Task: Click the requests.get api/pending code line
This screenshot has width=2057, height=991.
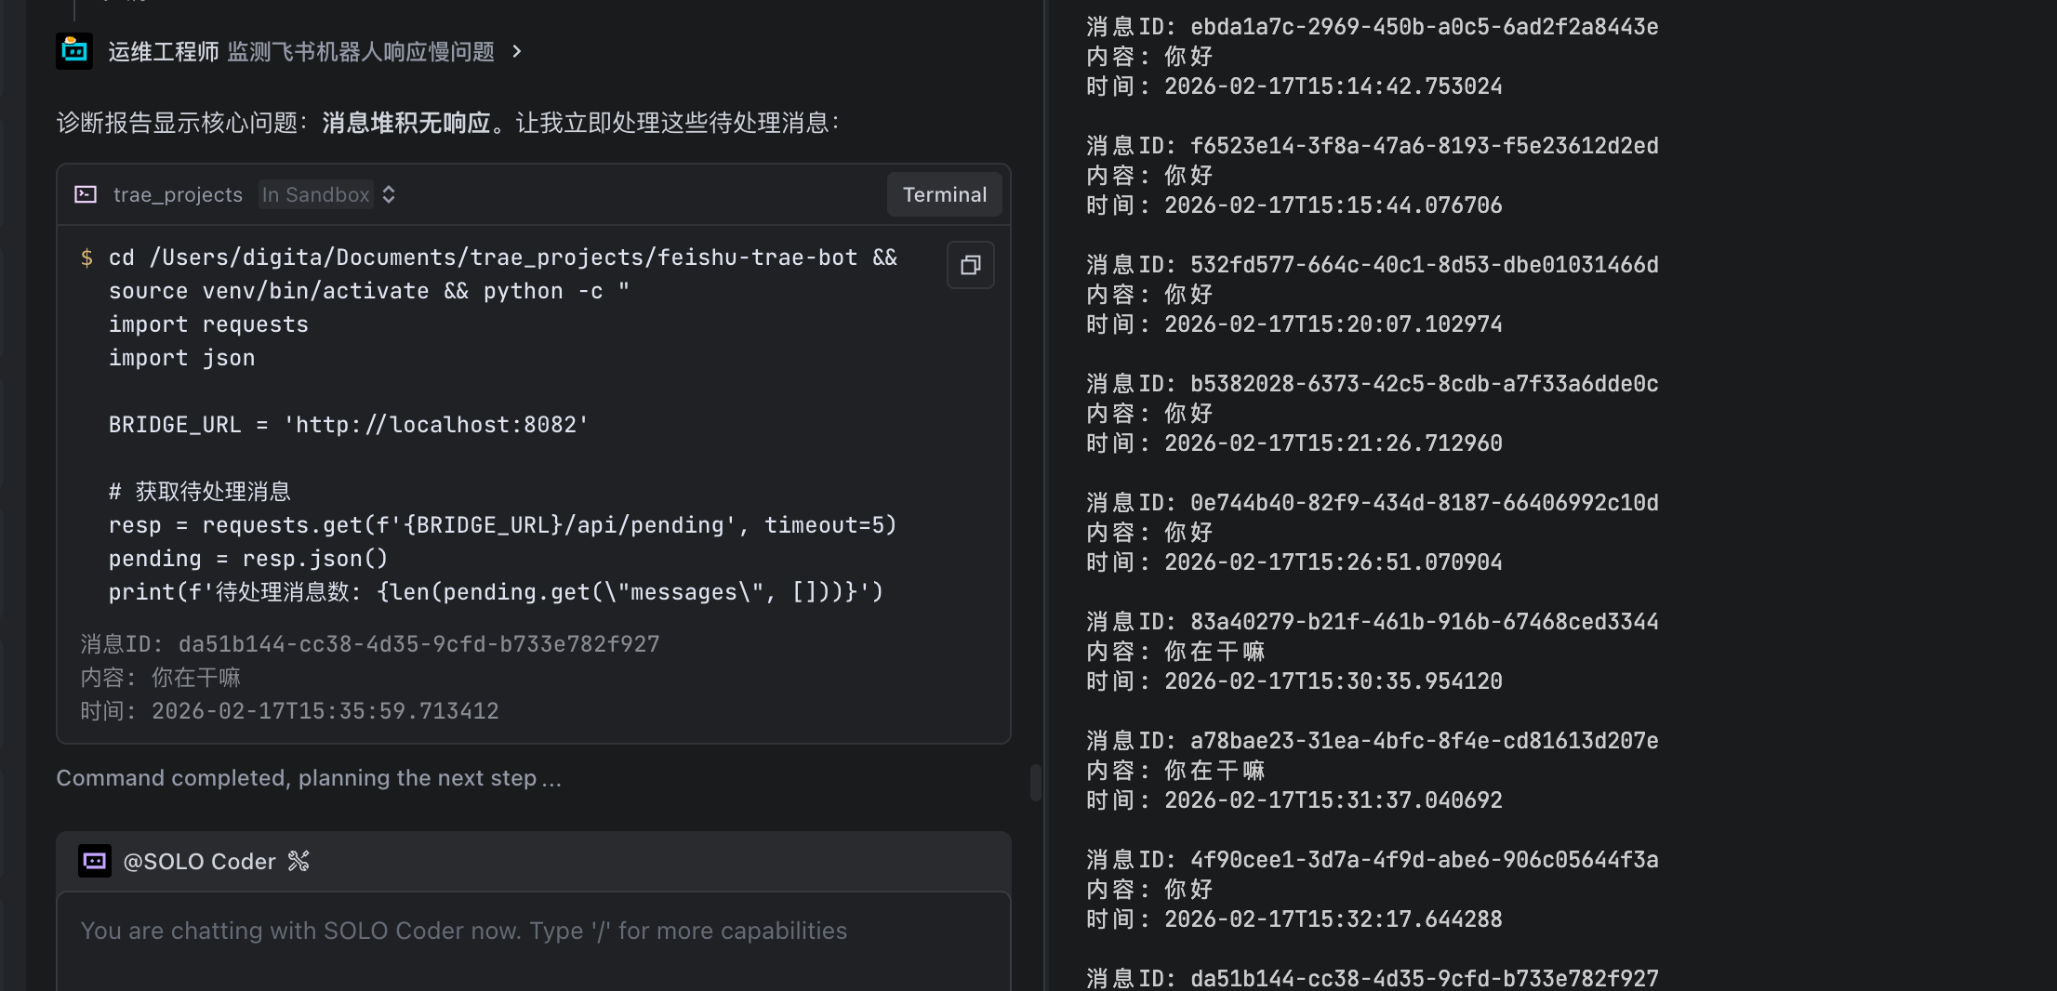Action: (502, 525)
